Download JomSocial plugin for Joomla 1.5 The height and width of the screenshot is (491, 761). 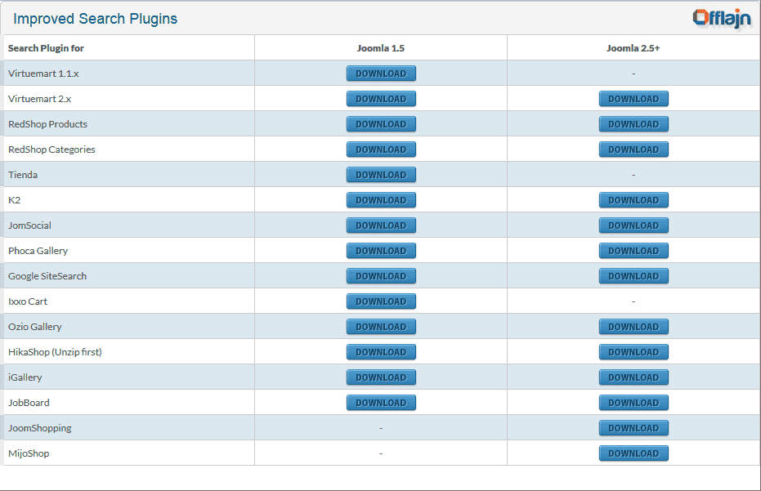381,225
